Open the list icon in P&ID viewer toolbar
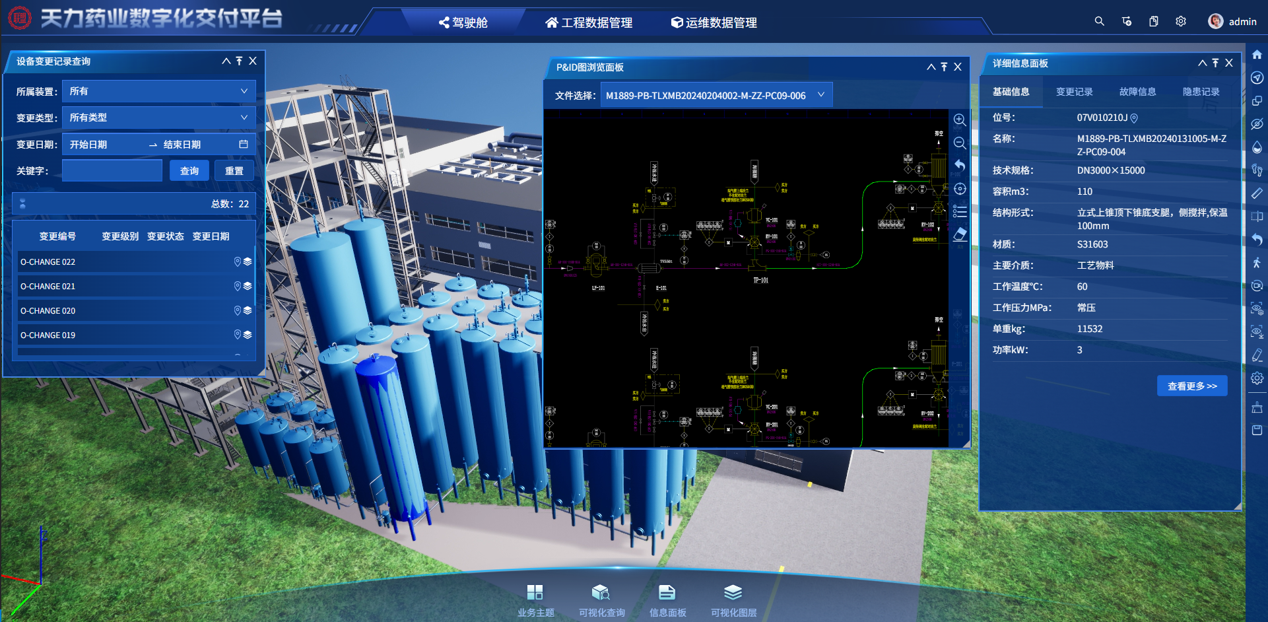 click(960, 211)
